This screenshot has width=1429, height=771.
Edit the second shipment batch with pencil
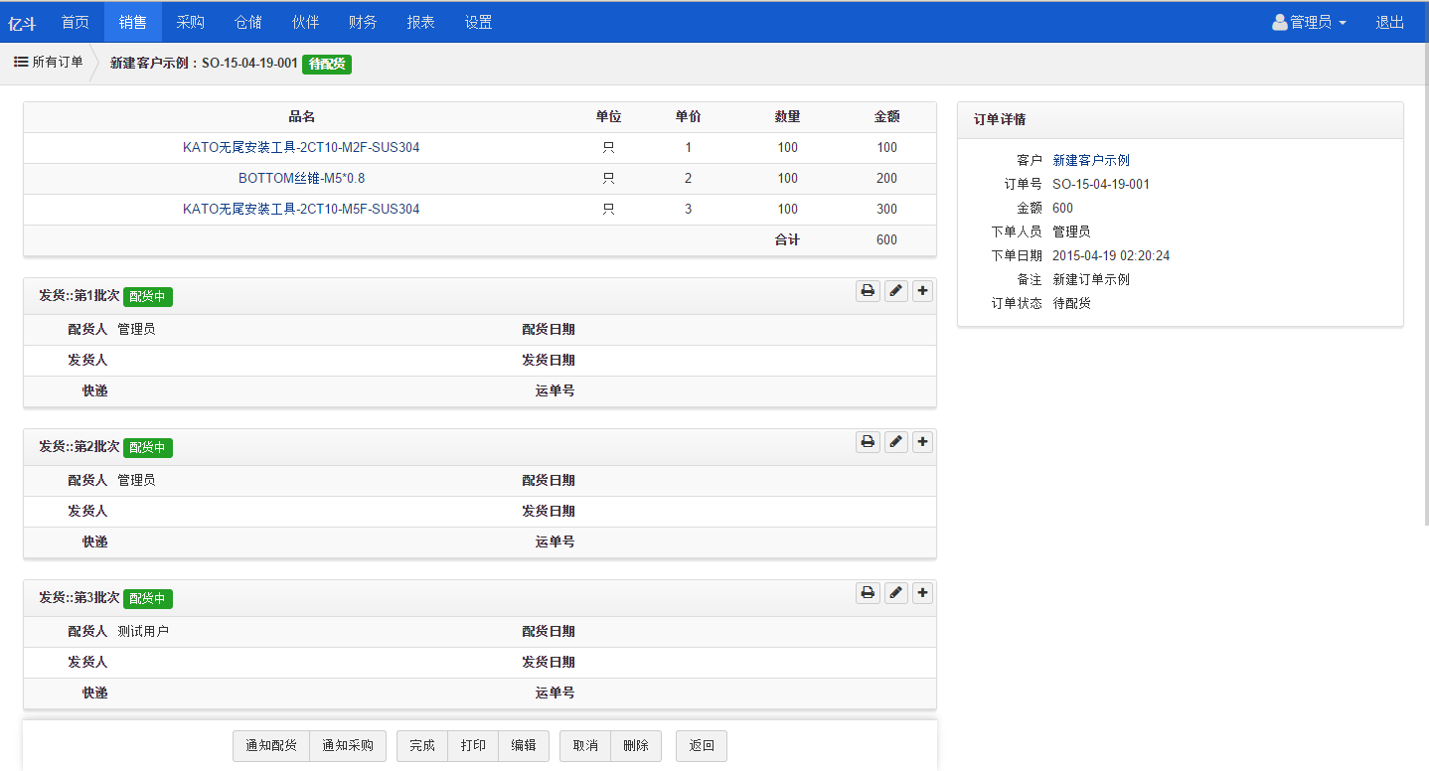tap(895, 442)
